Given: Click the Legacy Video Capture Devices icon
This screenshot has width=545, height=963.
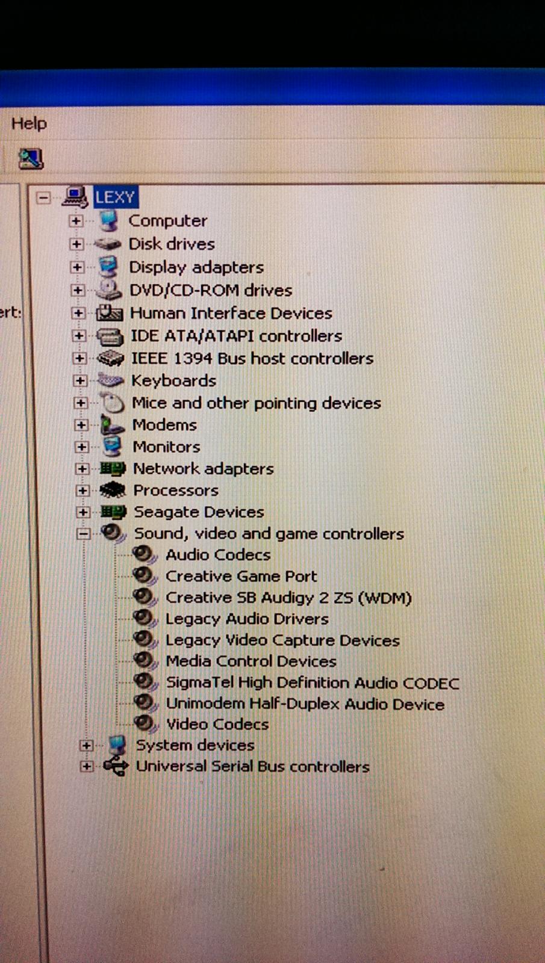Looking at the screenshot, I should (x=145, y=639).
